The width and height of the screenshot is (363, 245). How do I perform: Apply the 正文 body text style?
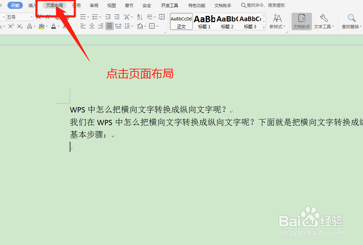[x=181, y=22]
